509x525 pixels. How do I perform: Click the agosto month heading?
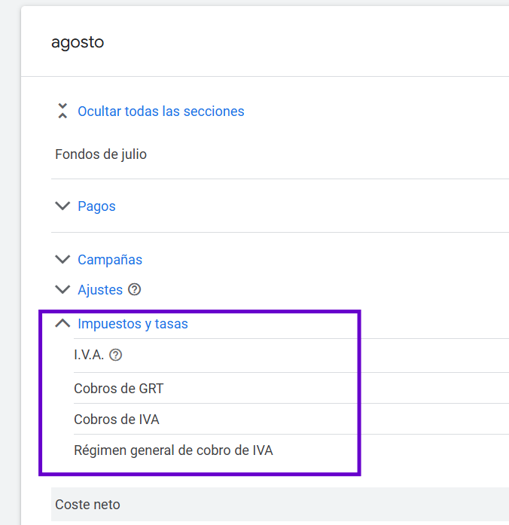(x=78, y=42)
